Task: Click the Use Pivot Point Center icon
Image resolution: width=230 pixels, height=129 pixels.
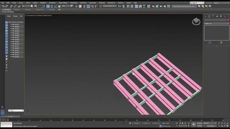Action: (x=72, y=6)
